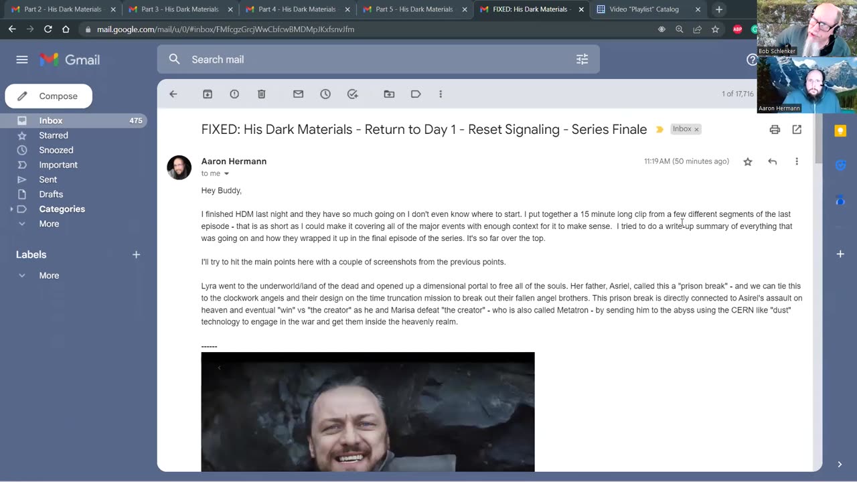Open Google Keep in side panel
Viewport: 857px width, 482px height.
pos(840,131)
